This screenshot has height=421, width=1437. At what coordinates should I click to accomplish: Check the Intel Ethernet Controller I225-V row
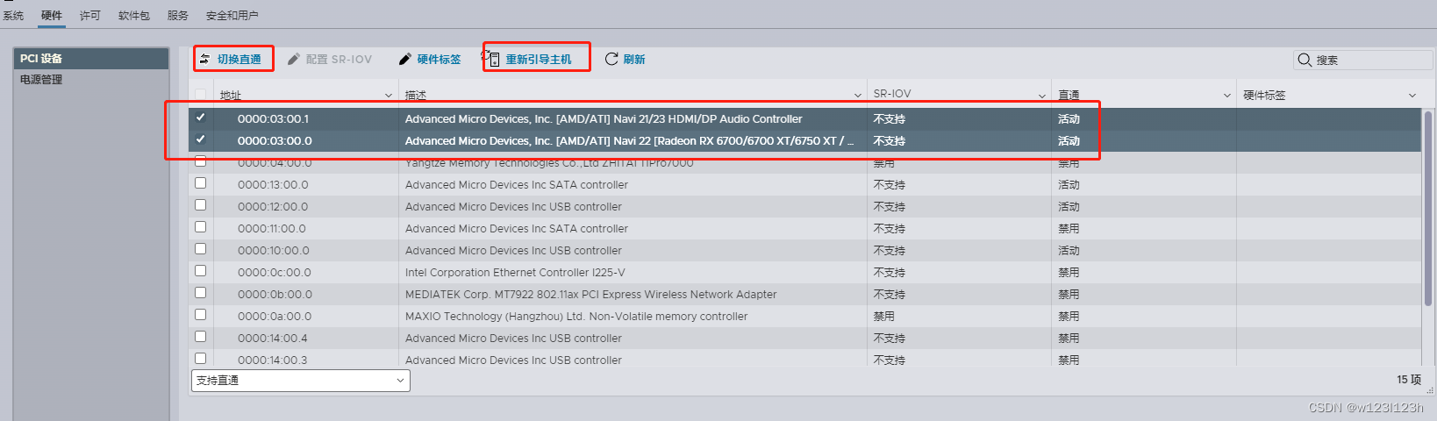pos(201,271)
